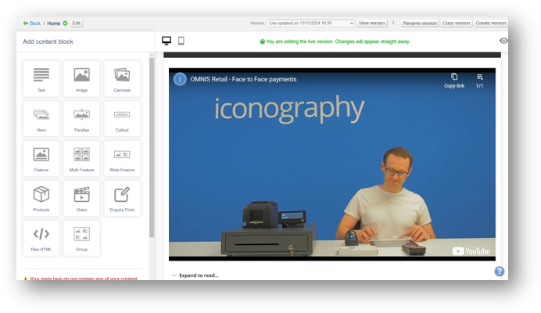Add a Raw HTML content block
The width and height of the screenshot is (541, 313).
pyautogui.click(x=41, y=238)
